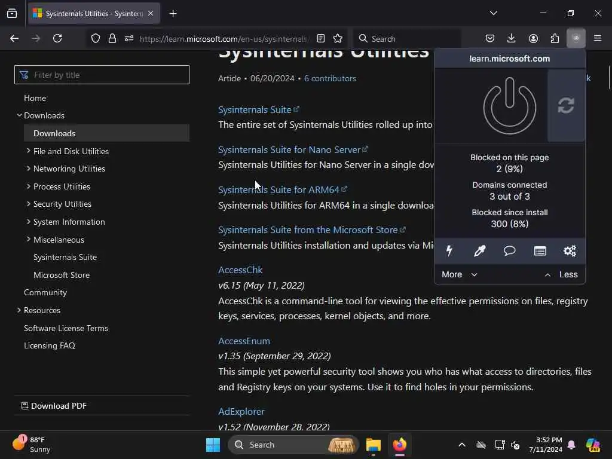
Task: Open the weather widget 88°F Sunny
Action: [x=31, y=445]
